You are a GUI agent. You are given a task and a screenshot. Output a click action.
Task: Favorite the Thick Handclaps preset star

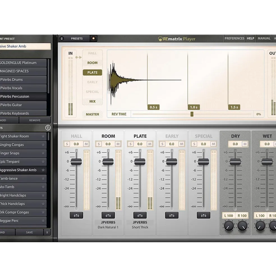click(43, 204)
